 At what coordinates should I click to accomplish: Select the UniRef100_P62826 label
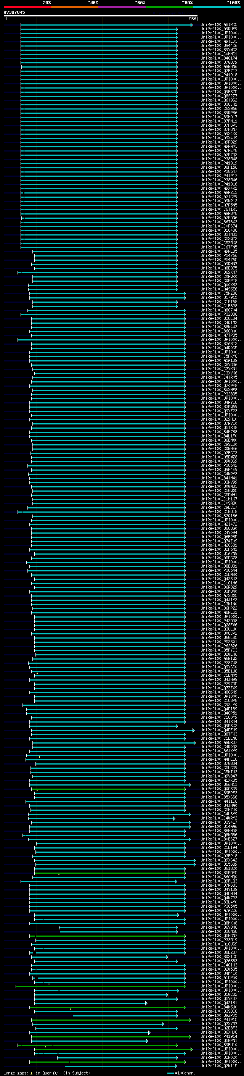tap(219, 646)
